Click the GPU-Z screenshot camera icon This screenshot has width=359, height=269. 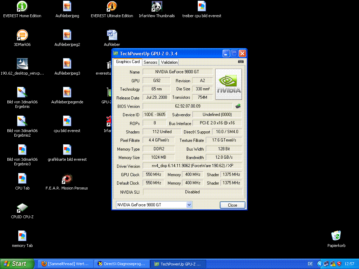pos(241,62)
